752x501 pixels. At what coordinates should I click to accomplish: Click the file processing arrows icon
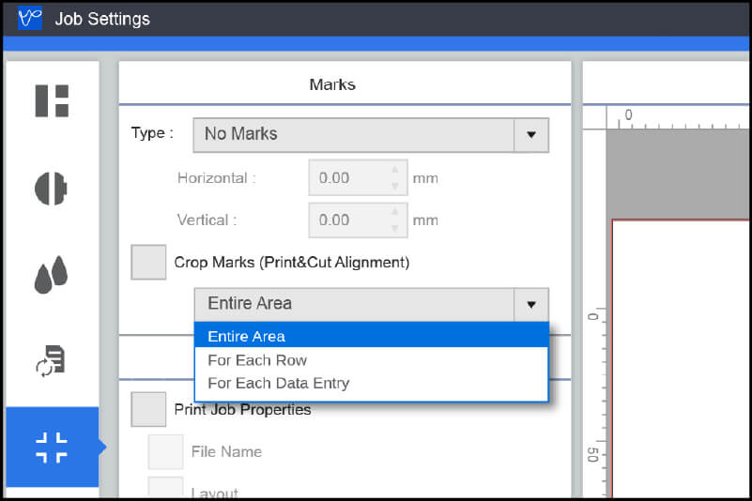click(52, 360)
